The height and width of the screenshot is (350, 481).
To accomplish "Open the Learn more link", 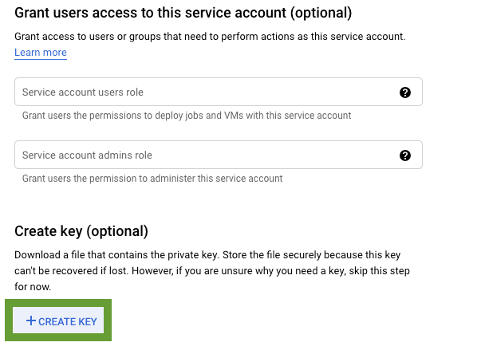I will coord(41,53).
